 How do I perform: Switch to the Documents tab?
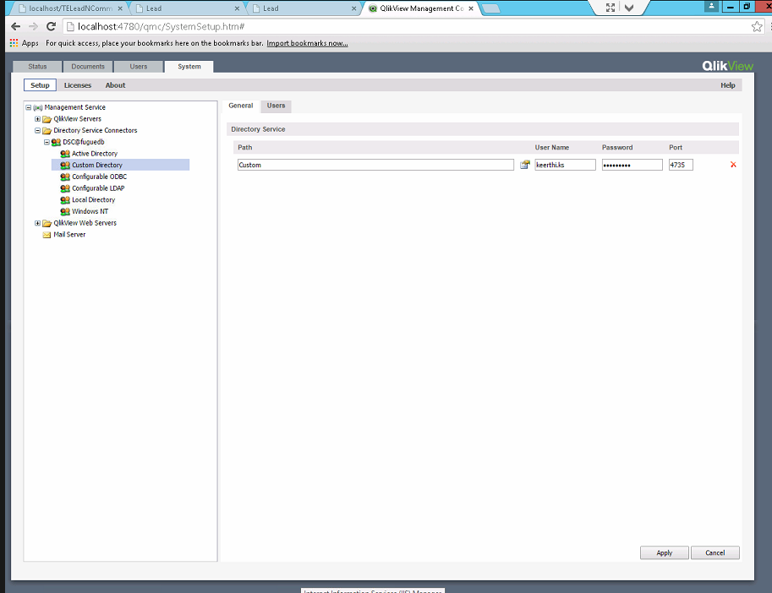click(x=88, y=67)
